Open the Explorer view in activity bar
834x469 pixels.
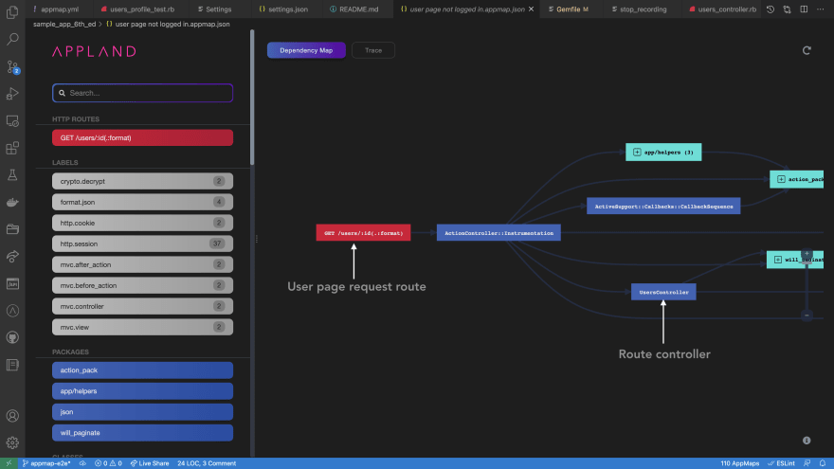(x=12, y=11)
